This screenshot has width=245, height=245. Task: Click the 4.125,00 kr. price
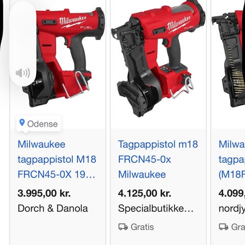tap(144, 193)
